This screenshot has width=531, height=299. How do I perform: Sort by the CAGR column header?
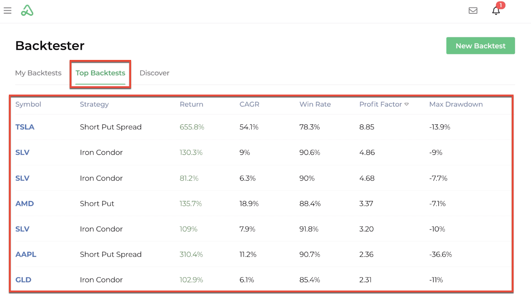point(249,104)
